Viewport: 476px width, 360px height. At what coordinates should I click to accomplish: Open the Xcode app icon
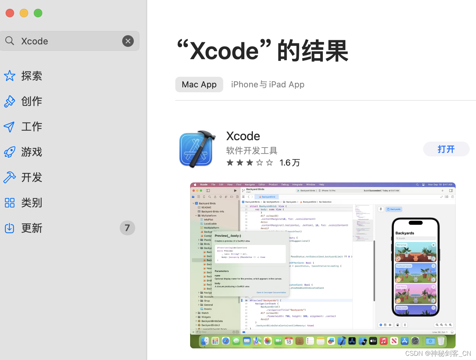coord(198,149)
